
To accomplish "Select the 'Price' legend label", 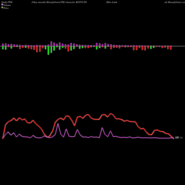I will (x=6, y=8).
